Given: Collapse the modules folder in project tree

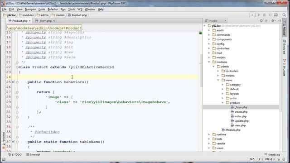Looking at the screenshot, I should [209, 62].
